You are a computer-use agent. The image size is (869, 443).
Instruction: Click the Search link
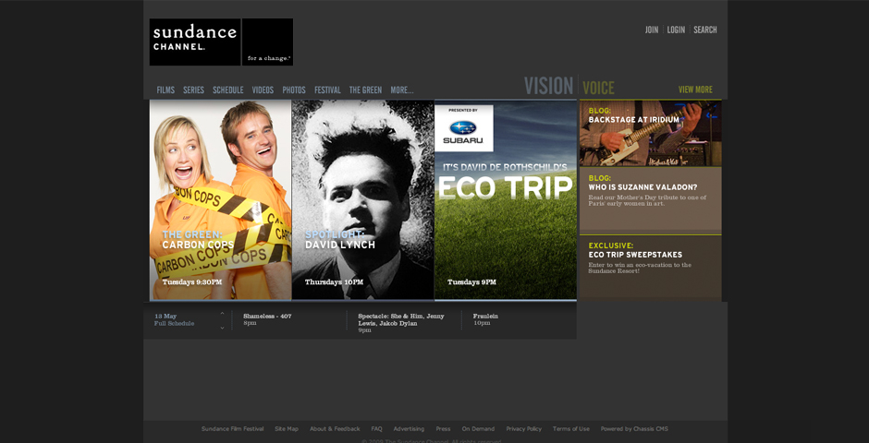[705, 30]
